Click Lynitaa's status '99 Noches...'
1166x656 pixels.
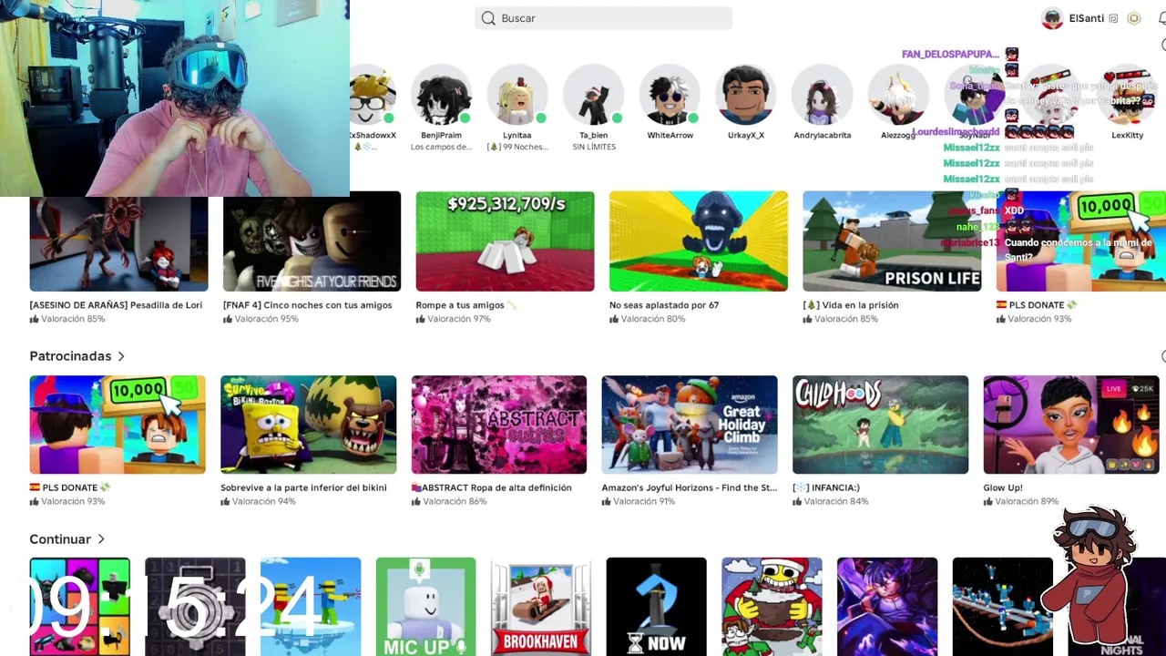tap(517, 147)
